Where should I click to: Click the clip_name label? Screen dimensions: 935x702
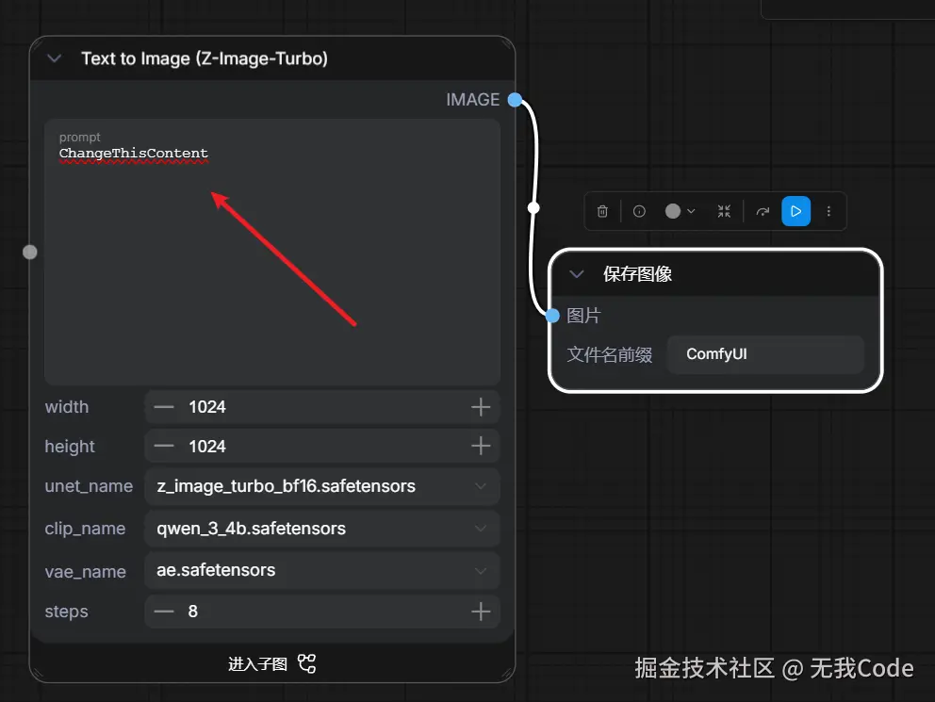coord(85,529)
